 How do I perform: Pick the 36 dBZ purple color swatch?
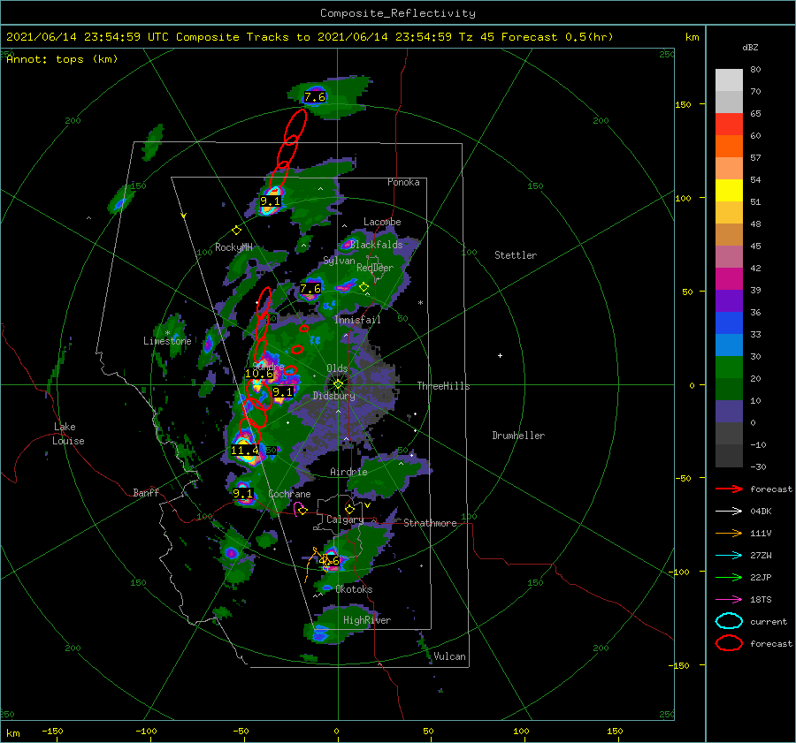click(729, 300)
